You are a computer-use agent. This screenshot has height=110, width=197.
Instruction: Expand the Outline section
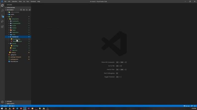[18, 101]
